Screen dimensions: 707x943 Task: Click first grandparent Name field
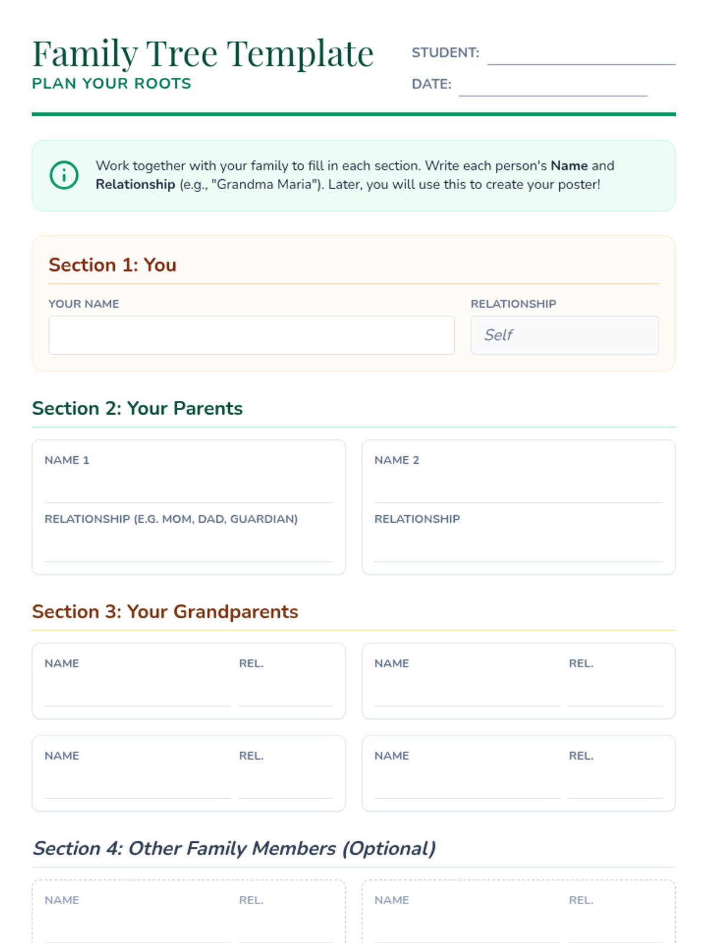(137, 692)
